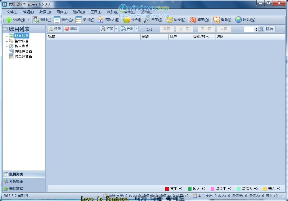Click the 同步 sync toolbar icon
The height and width of the screenshot is (201, 288).
tap(170, 20)
